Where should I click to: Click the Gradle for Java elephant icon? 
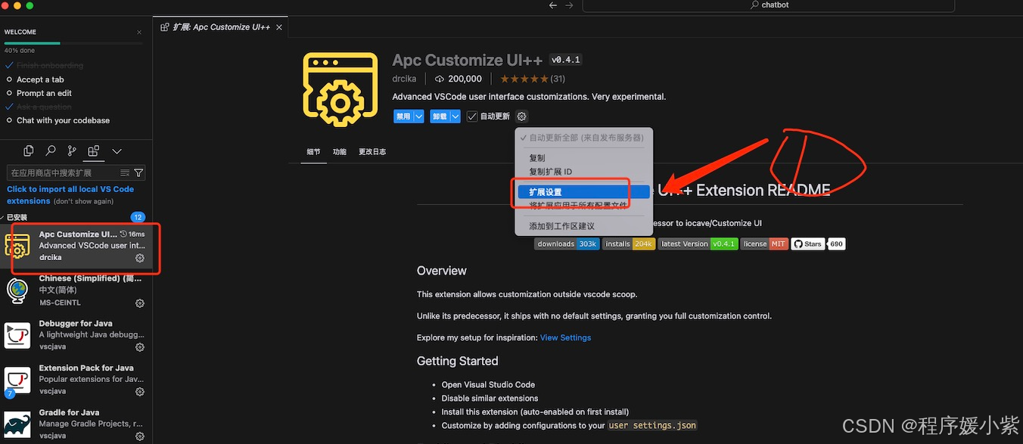click(17, 424)
